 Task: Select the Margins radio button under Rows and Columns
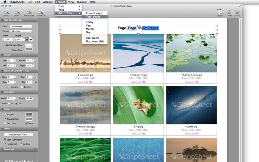[x=9, y=87]
